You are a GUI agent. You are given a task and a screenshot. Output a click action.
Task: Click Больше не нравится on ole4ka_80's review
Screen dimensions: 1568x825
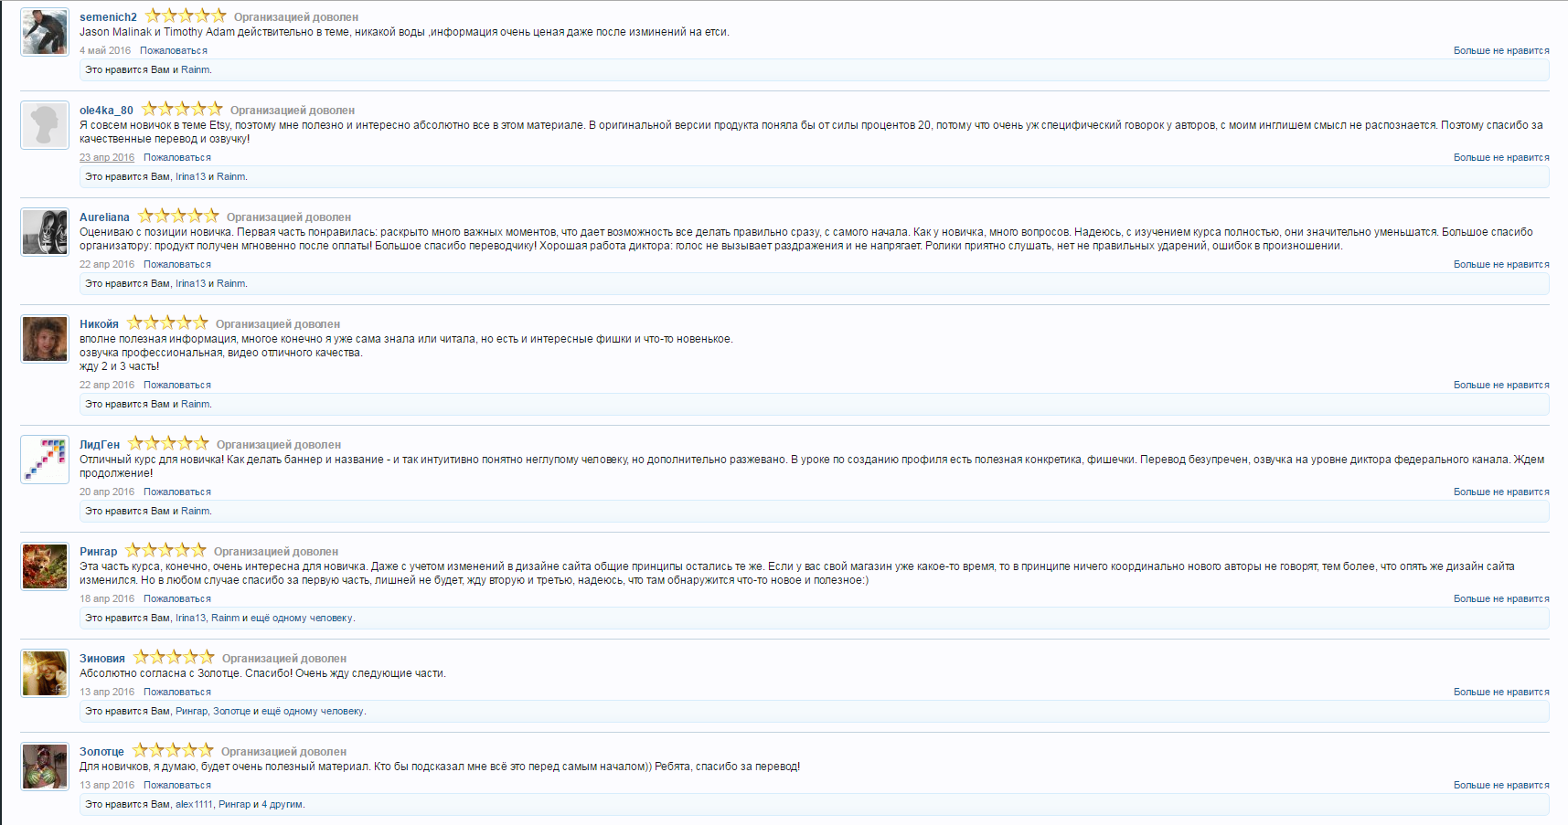pos(1501,158)
